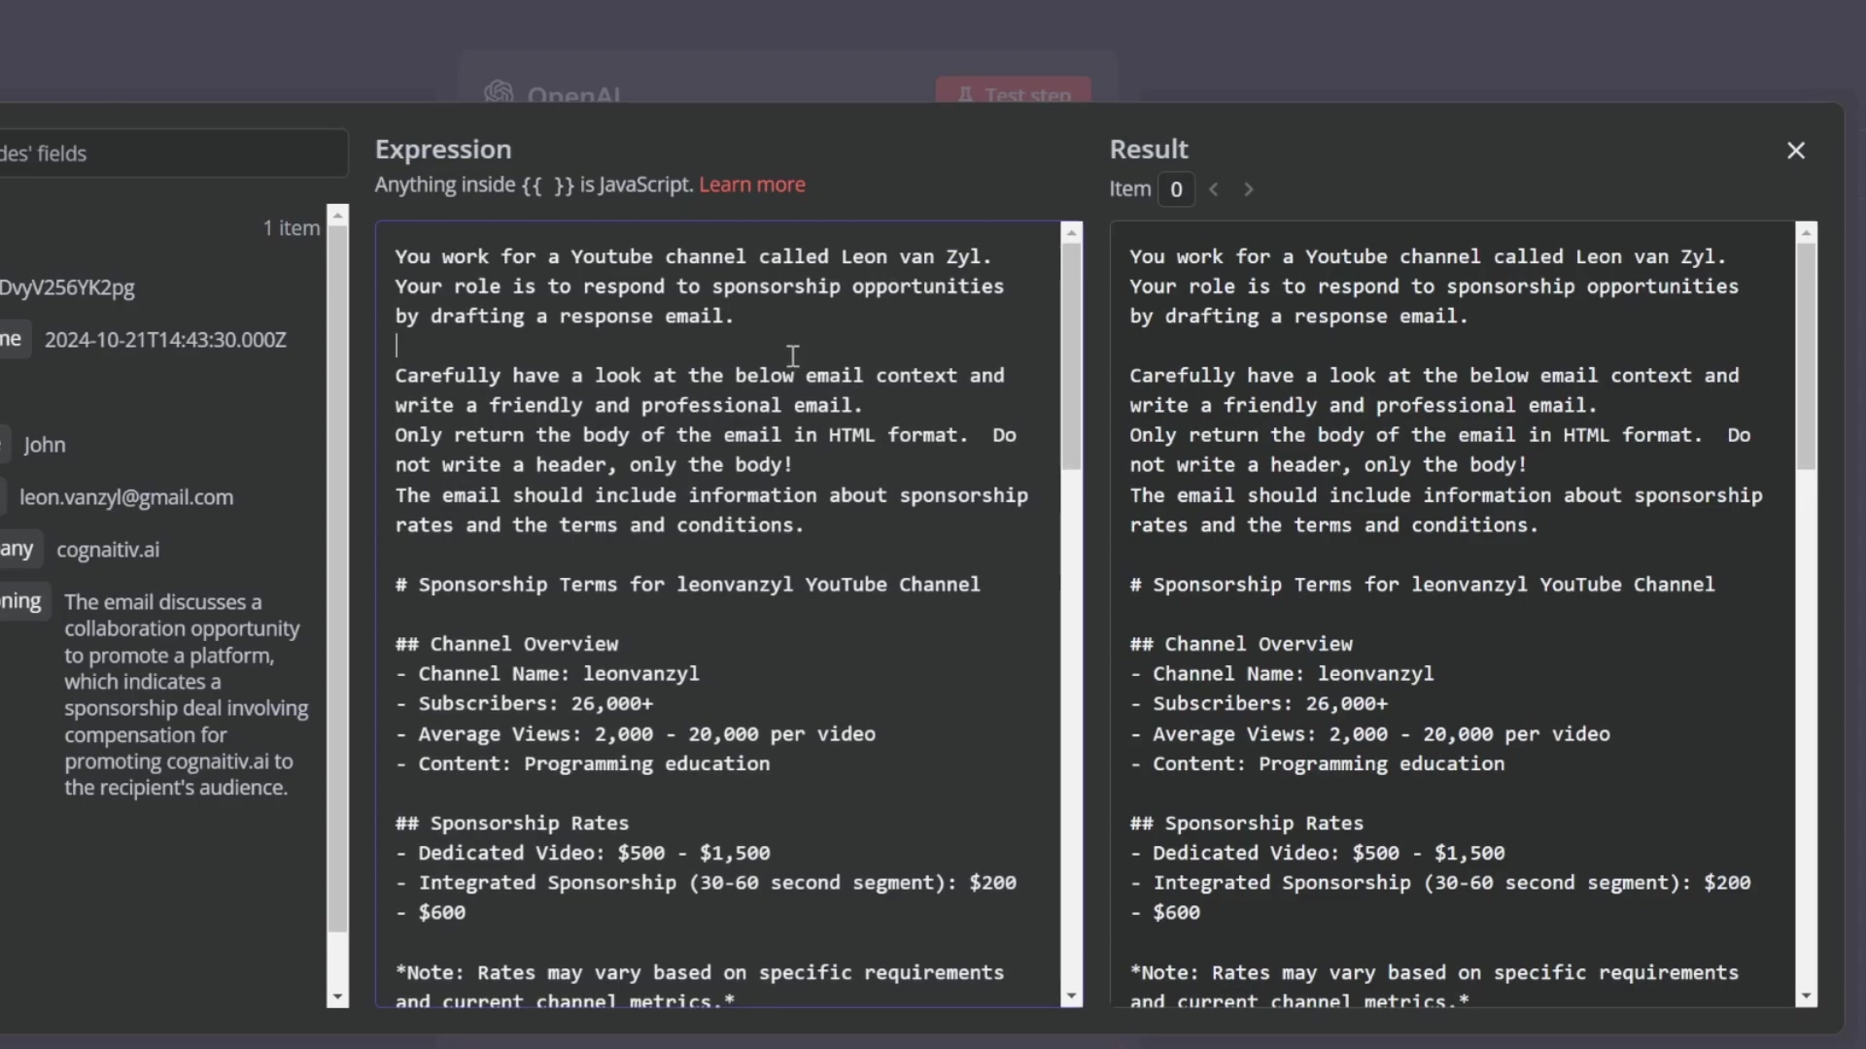Select the cognaitiv.ai company value
The height and width of the screenshot is (1049, 1866).
click(x=108, y=550)
